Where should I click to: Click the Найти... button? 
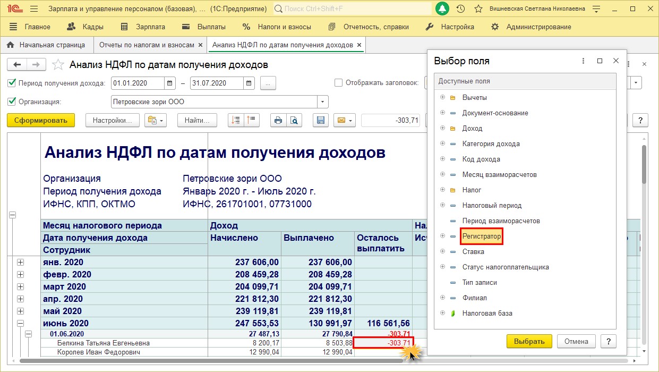tap(198, 121)
